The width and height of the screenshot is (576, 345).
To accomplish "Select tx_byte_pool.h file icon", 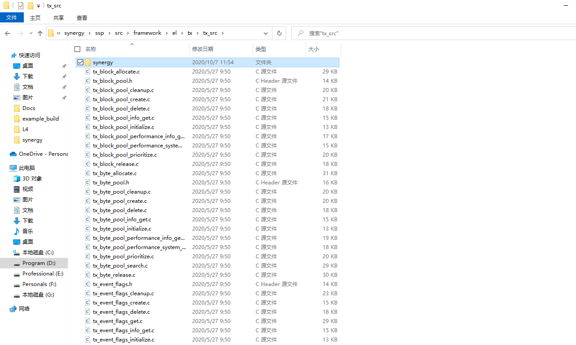I will pos(88,182).
